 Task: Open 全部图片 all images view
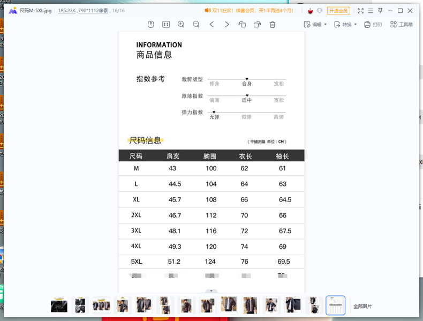tap(362, 307)
